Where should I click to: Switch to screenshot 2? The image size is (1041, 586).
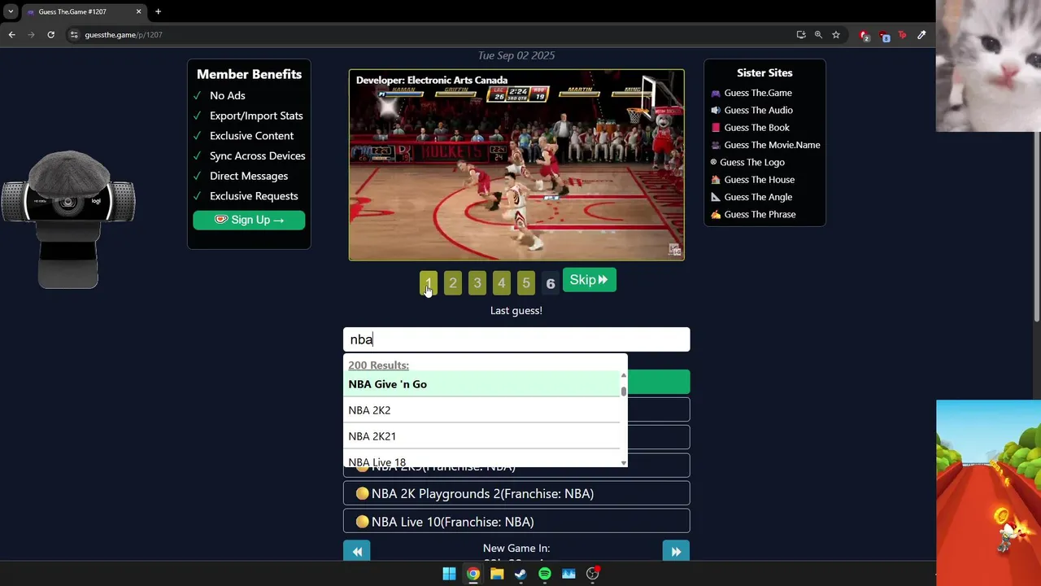453,283
